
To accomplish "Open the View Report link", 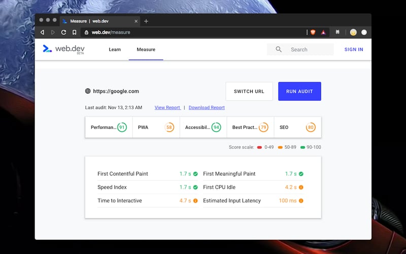I will 167,108.
